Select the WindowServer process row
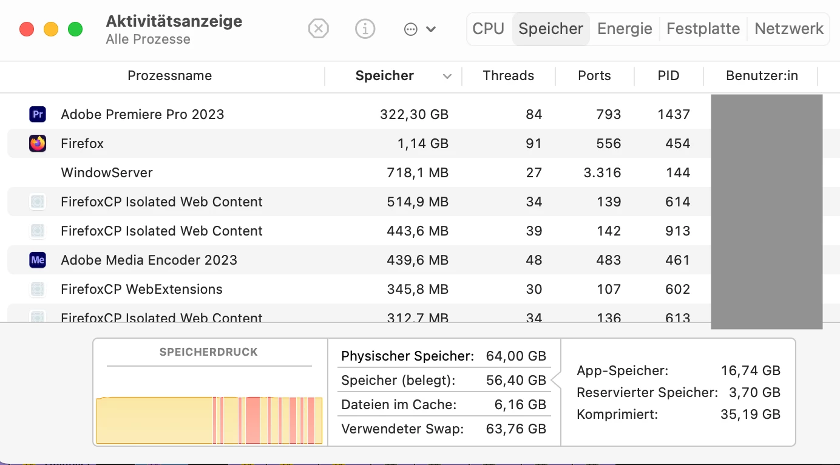Image resolution: width=840 pixels, height=465 pixels. coord(243,172)
